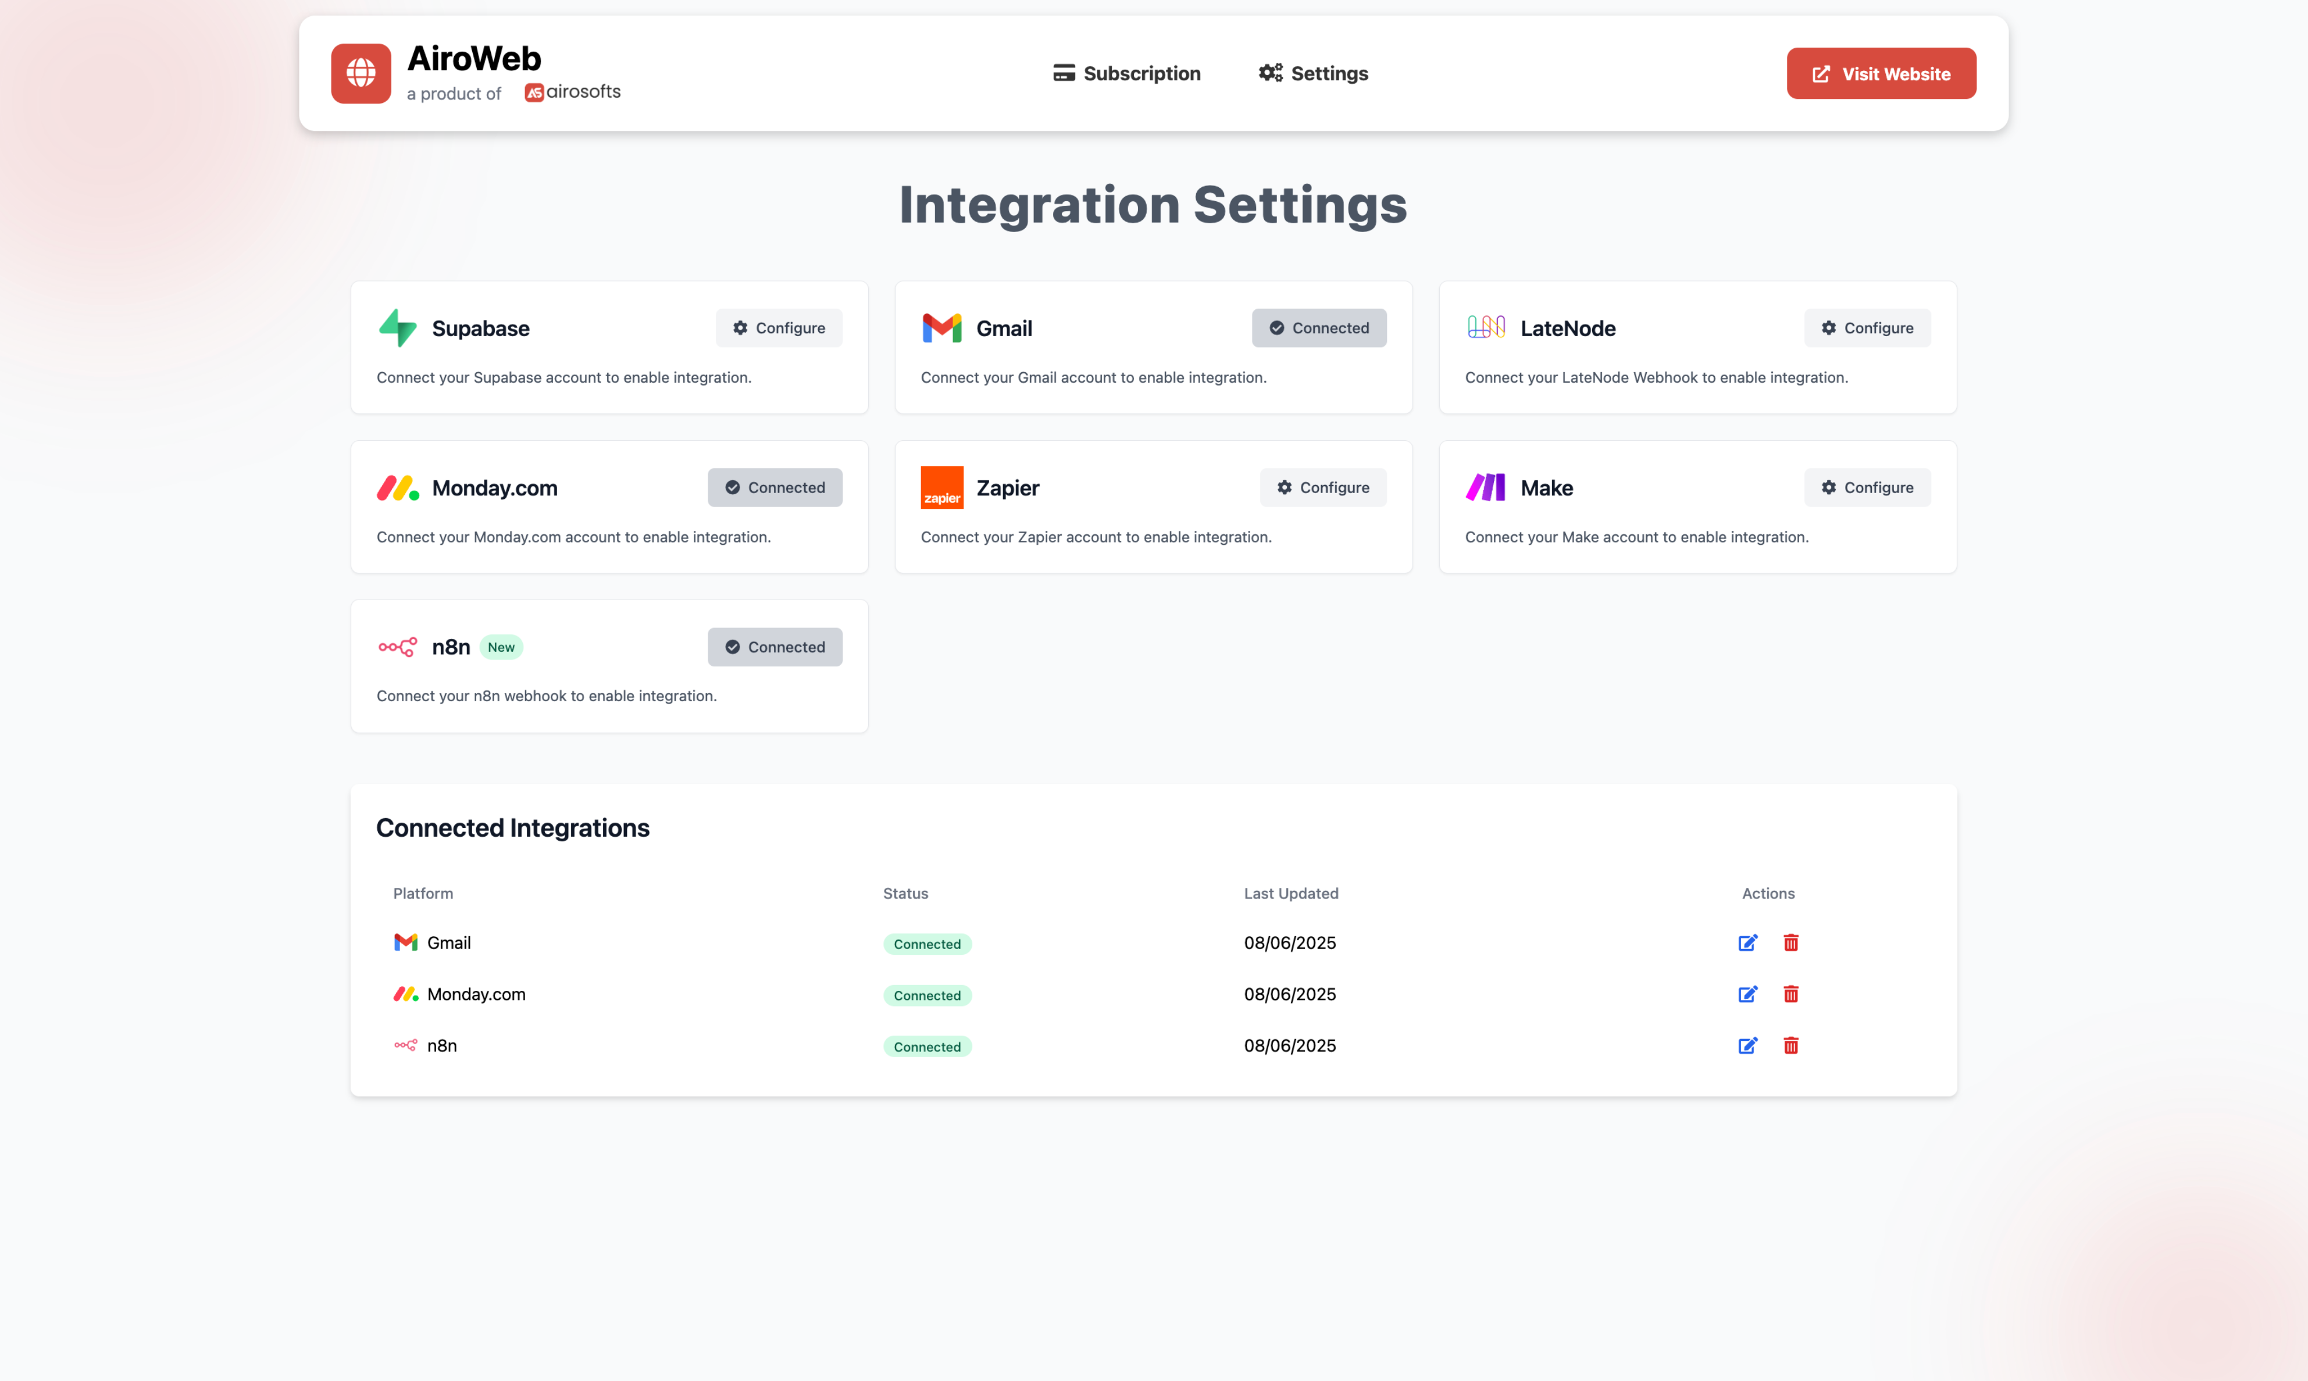Delete the Monday.com connected integration
Screen dimensions: 2308x1381
pyautogui.click(x=1790, y=994)
